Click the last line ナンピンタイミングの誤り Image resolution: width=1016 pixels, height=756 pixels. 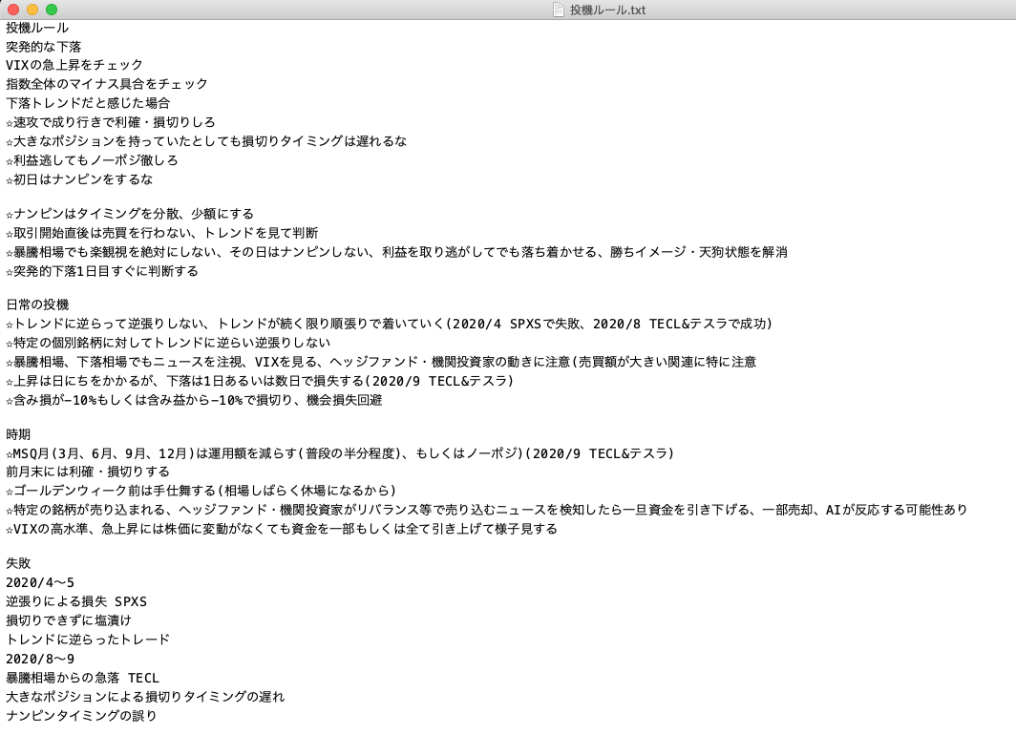pos(82,716)
